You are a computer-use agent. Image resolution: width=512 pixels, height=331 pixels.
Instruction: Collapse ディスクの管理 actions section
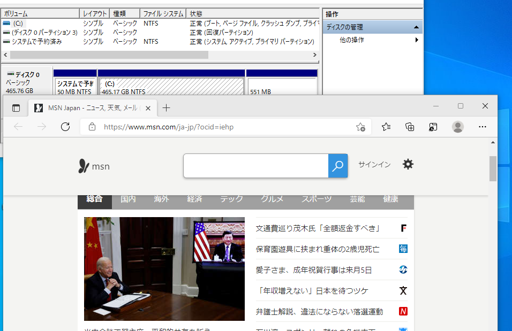tap(416, 27)
